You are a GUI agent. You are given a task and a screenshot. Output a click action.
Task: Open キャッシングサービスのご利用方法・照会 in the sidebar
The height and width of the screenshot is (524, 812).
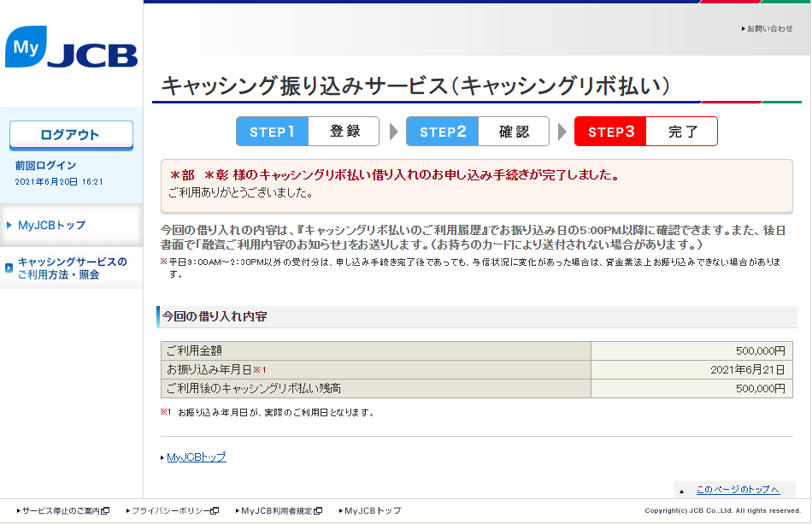click(x=72, y=268)
